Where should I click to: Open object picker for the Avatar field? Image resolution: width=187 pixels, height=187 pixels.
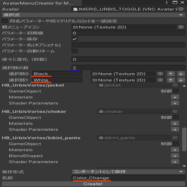click(x=181, y=9)
